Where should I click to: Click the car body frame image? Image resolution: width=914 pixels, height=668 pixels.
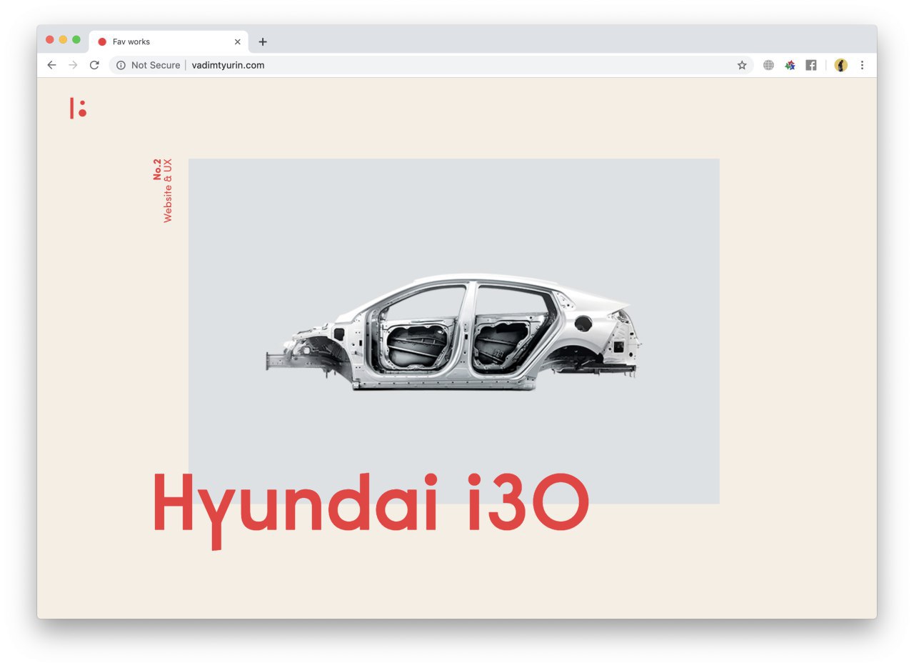tap(453, 331)
